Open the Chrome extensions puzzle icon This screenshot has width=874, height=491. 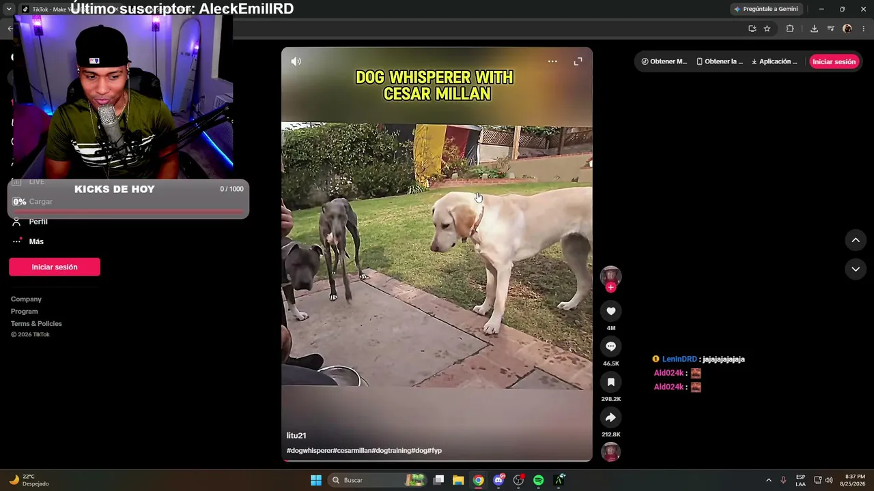[790, 29]
